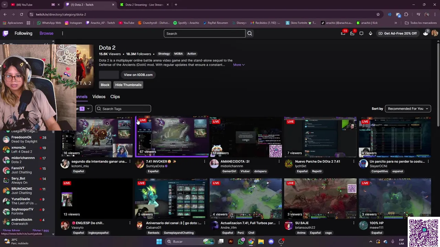Open the language filter dropdown
Screen dimensions: 440x247
[x=84, y=109]
